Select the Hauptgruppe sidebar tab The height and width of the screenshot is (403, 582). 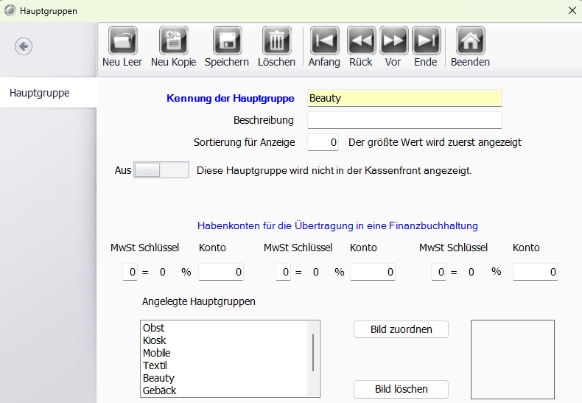click(x=48, y=93)
